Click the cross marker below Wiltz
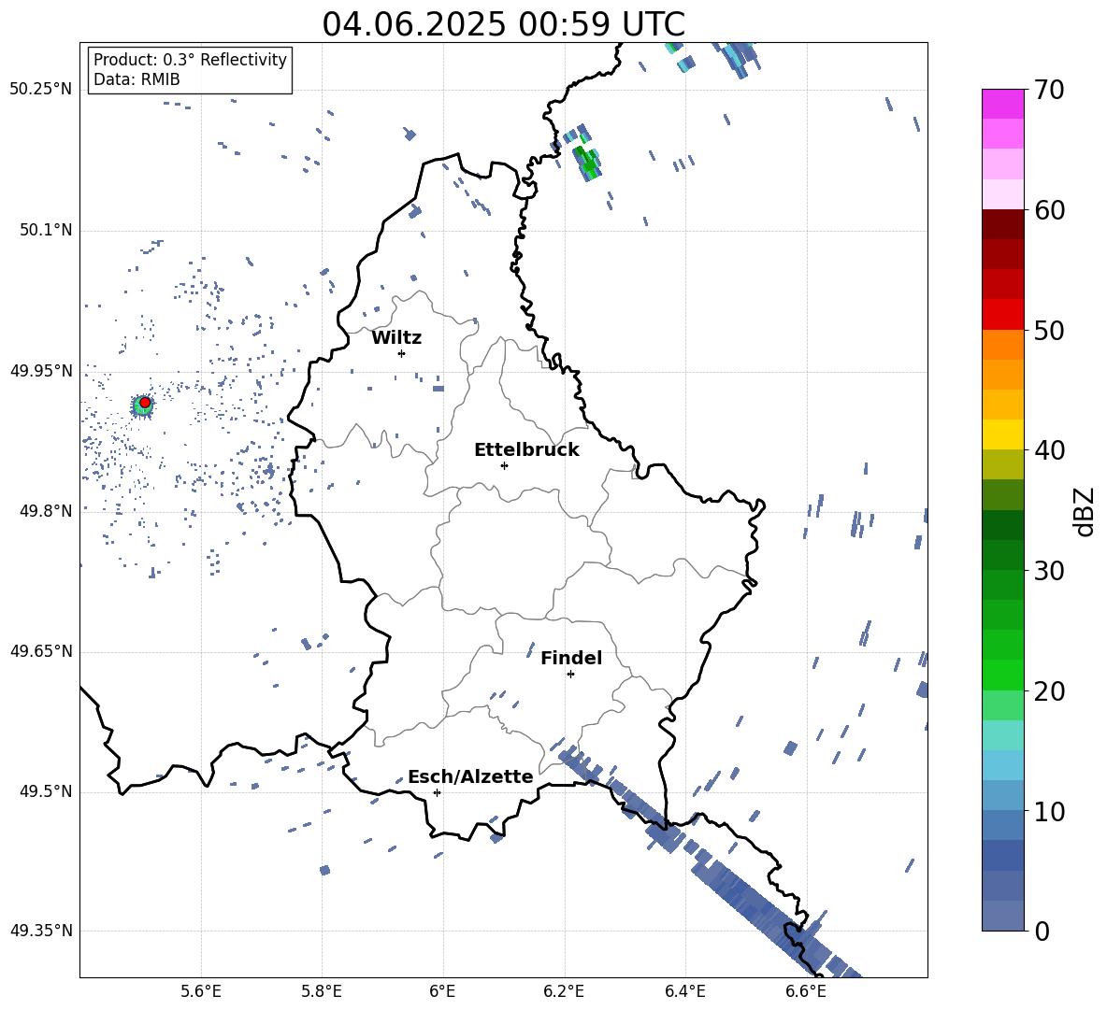Viewport: 1107px width, 1010px height. (401, 353)
